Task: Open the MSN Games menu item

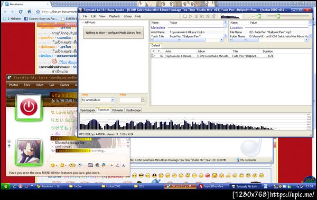Action: pyautogui.click(x=64, y=85)
